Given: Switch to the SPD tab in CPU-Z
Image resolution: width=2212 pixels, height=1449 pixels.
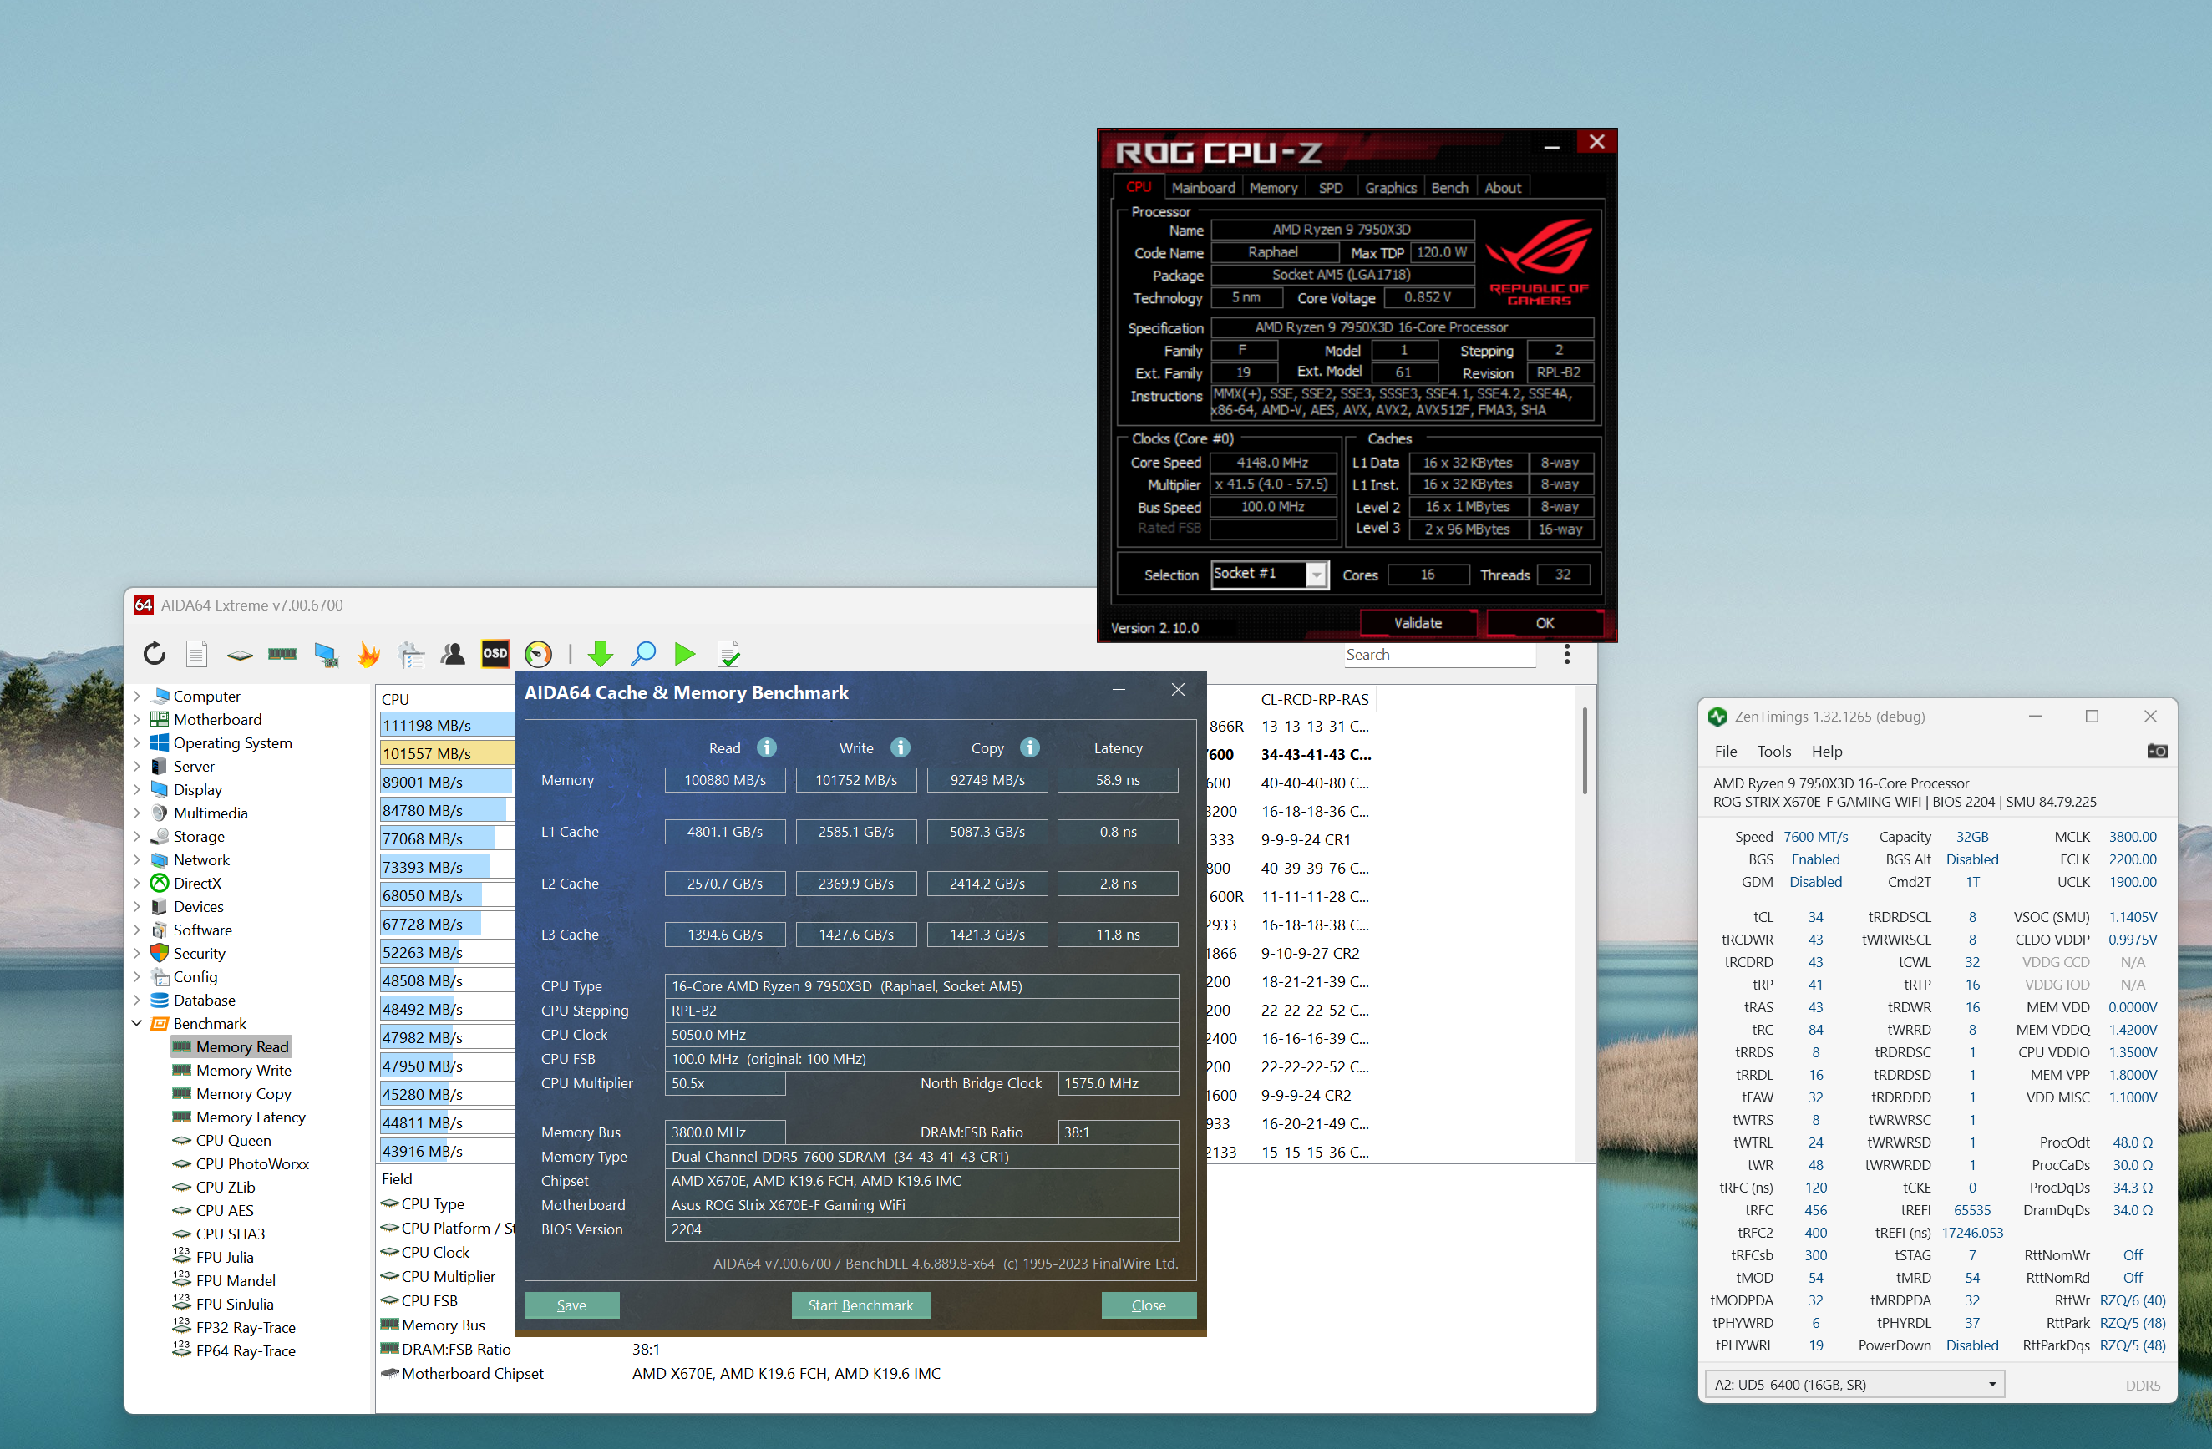Looking at the screenshot, I should (x=1330, y=188).
